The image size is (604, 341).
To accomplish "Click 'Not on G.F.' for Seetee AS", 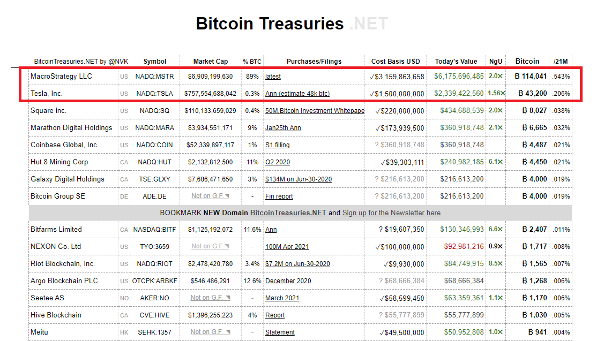I will 210,298.
